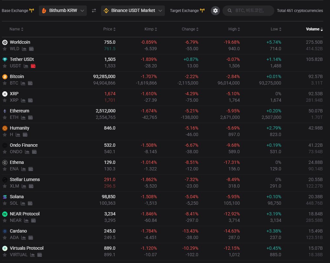Image resolution: width=330 pixels, height=263 pixels.
Task: Favorite Ethena with star toggle
Action: (x=5, y=169)
